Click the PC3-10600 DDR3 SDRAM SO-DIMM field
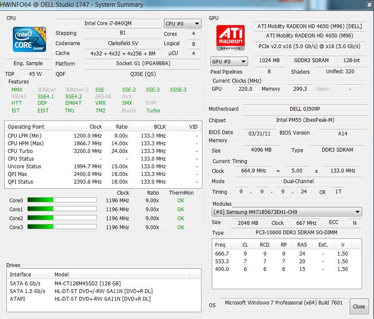This screenshot has width=374, height=319. [x=296, y=233]
